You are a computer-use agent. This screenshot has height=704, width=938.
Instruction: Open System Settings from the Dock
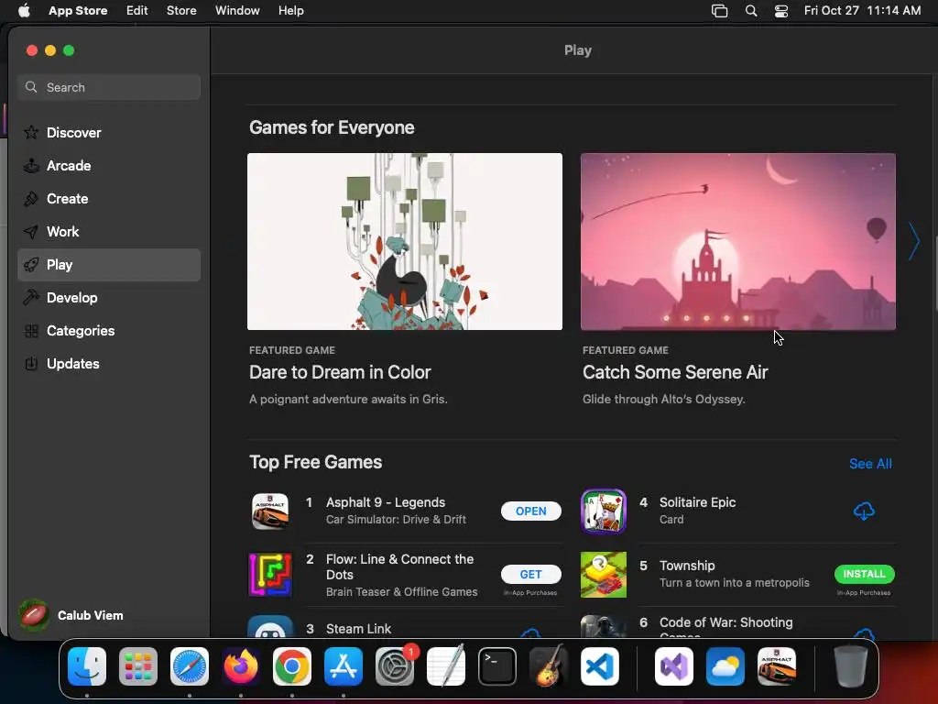pyautogui.click(x=395, y=666)
